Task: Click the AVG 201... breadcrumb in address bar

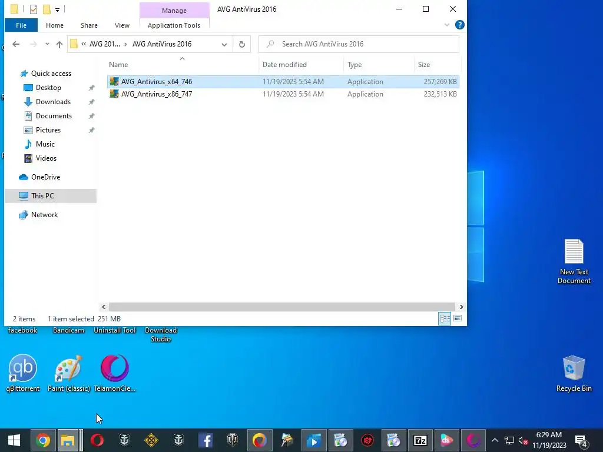Action: point(105,44)
